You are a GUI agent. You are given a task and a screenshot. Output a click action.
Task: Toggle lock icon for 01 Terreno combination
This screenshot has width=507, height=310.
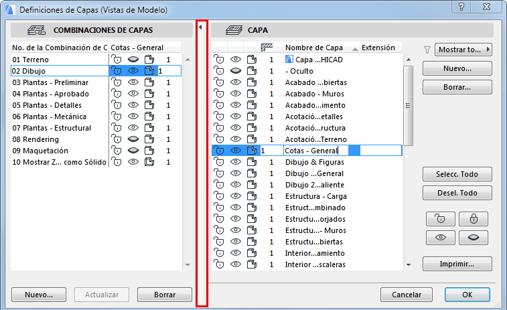point(117,60)
